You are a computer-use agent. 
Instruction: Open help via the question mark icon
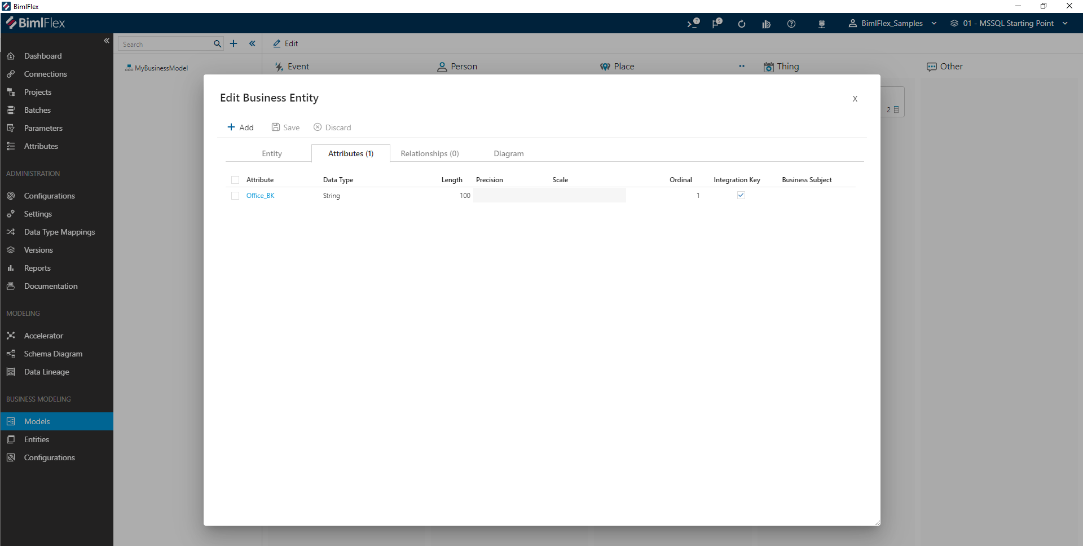pyautogui.click(x=791, y=24)
